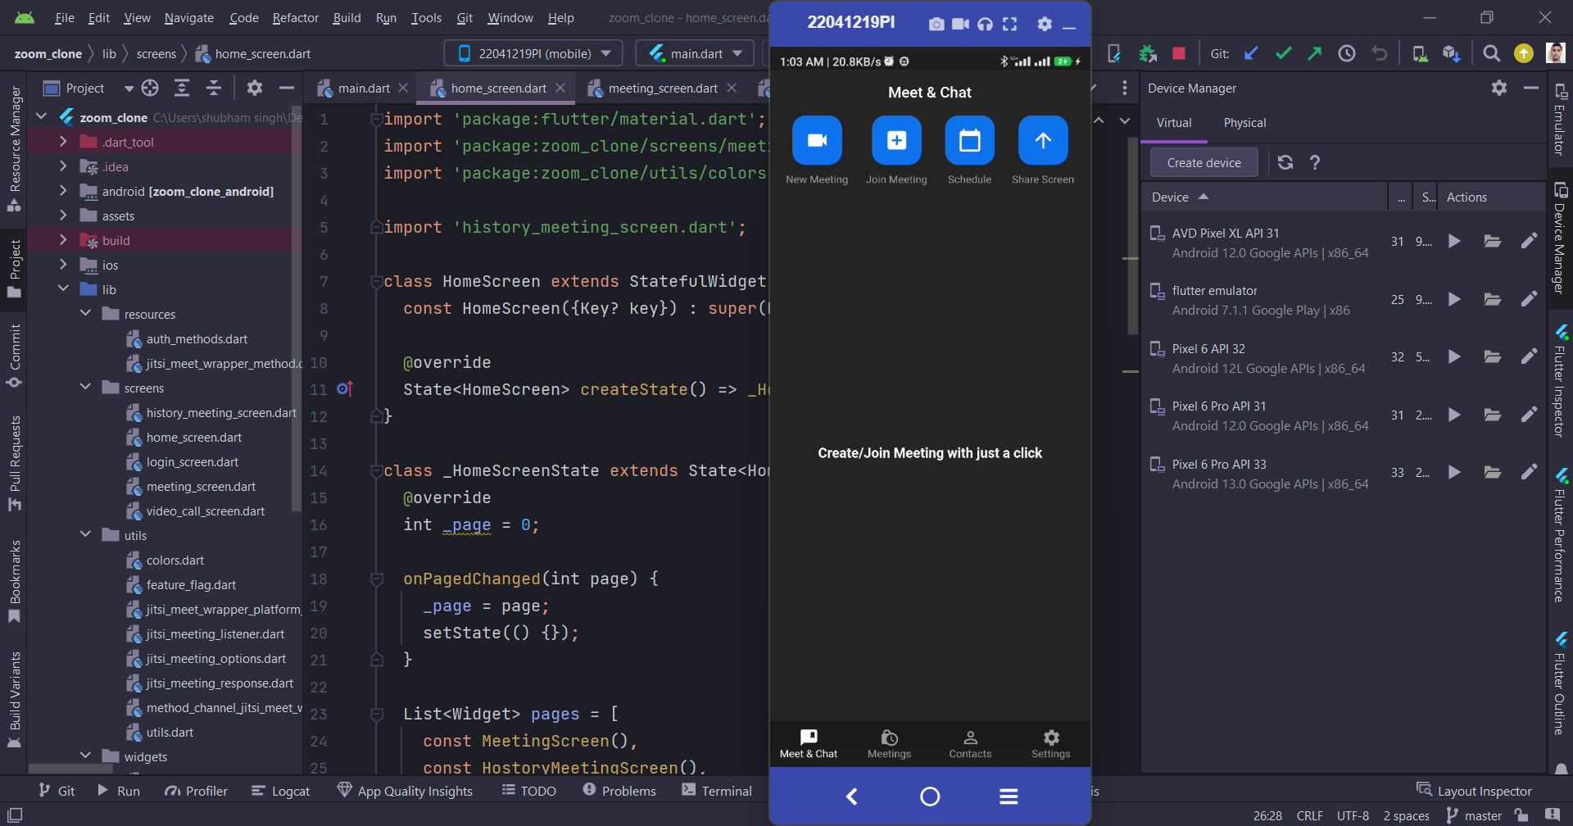Click master branch in status bar
1573x826 pixels.
(1474, 815)
